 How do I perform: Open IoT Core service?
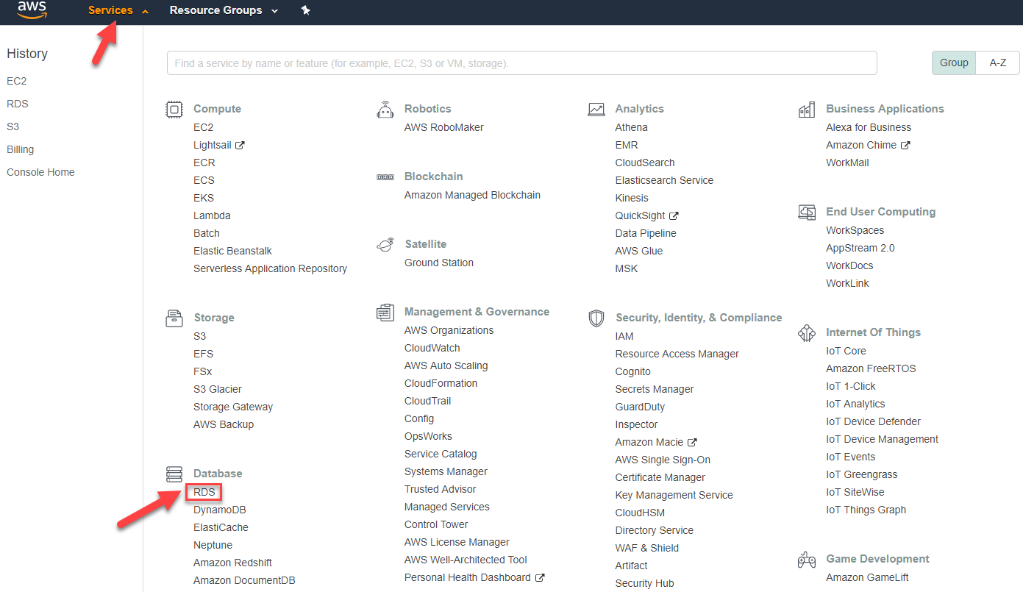(x=846, y=351)
